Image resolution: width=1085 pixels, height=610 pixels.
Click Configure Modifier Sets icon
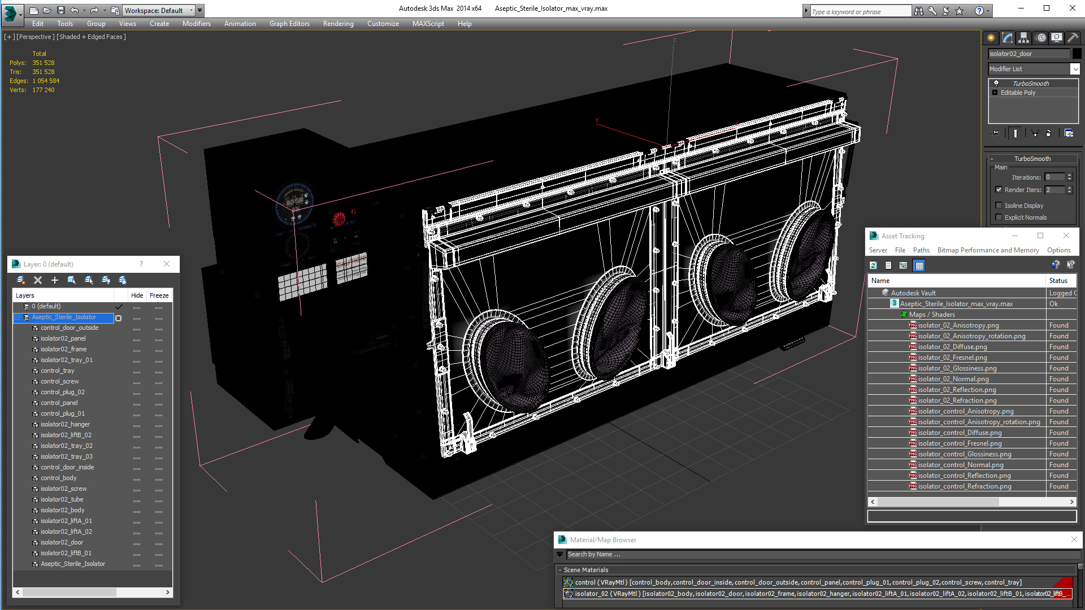click(1069, 133)
